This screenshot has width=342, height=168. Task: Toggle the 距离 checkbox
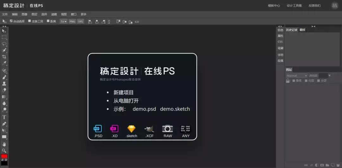(48, 21)
